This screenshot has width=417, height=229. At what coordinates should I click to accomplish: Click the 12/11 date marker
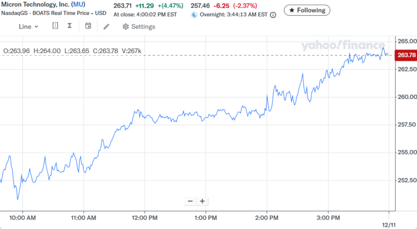388,223
